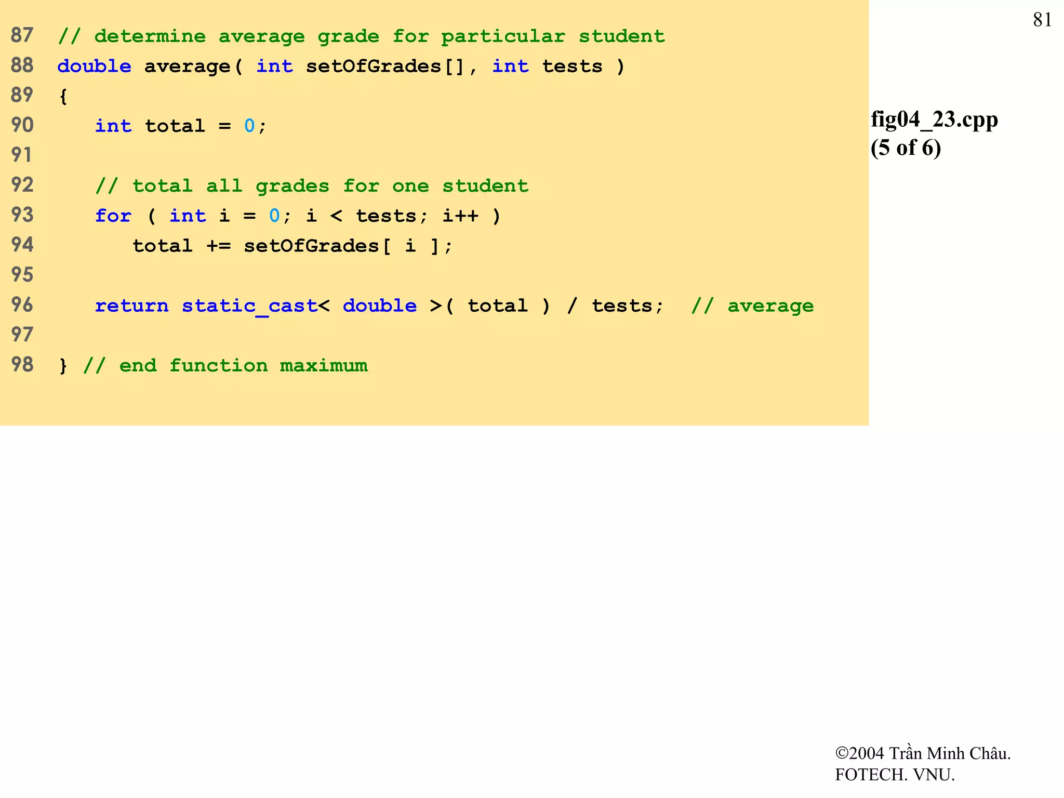Click the 'for' keyword on line 93

point(113,216)
